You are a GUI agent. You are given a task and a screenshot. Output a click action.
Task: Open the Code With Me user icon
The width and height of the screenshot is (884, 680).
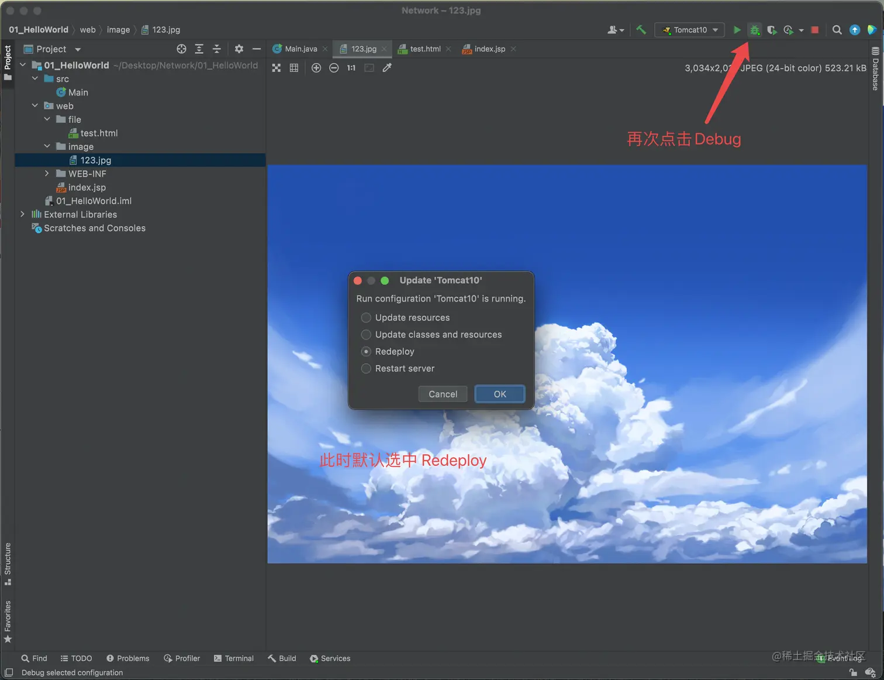pos(616,30)
